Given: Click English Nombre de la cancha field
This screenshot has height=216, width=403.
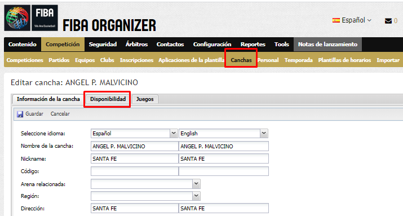Looking at the screenshot, I should pyautogui.click(x=224, y=146).
